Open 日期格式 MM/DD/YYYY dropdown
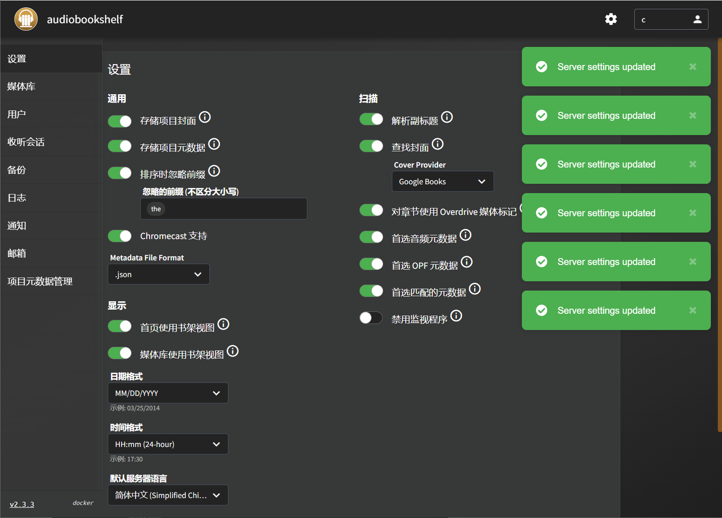This screenshot has width=722, height=518. 168,393
